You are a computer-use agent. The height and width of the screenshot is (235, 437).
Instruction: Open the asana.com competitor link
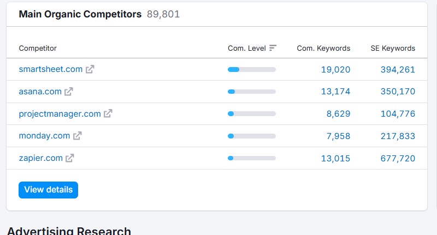40,92
